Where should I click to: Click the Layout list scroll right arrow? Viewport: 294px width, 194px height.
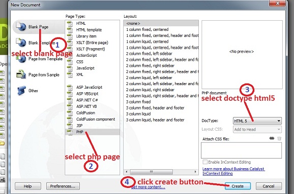pyautogui.click(x=195, y=172)
